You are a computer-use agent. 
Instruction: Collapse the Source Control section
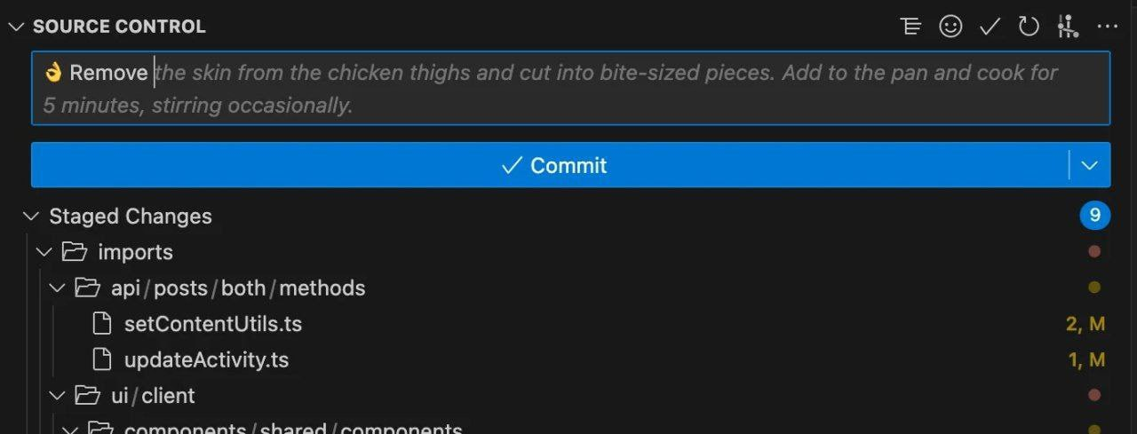click(16, 27)
